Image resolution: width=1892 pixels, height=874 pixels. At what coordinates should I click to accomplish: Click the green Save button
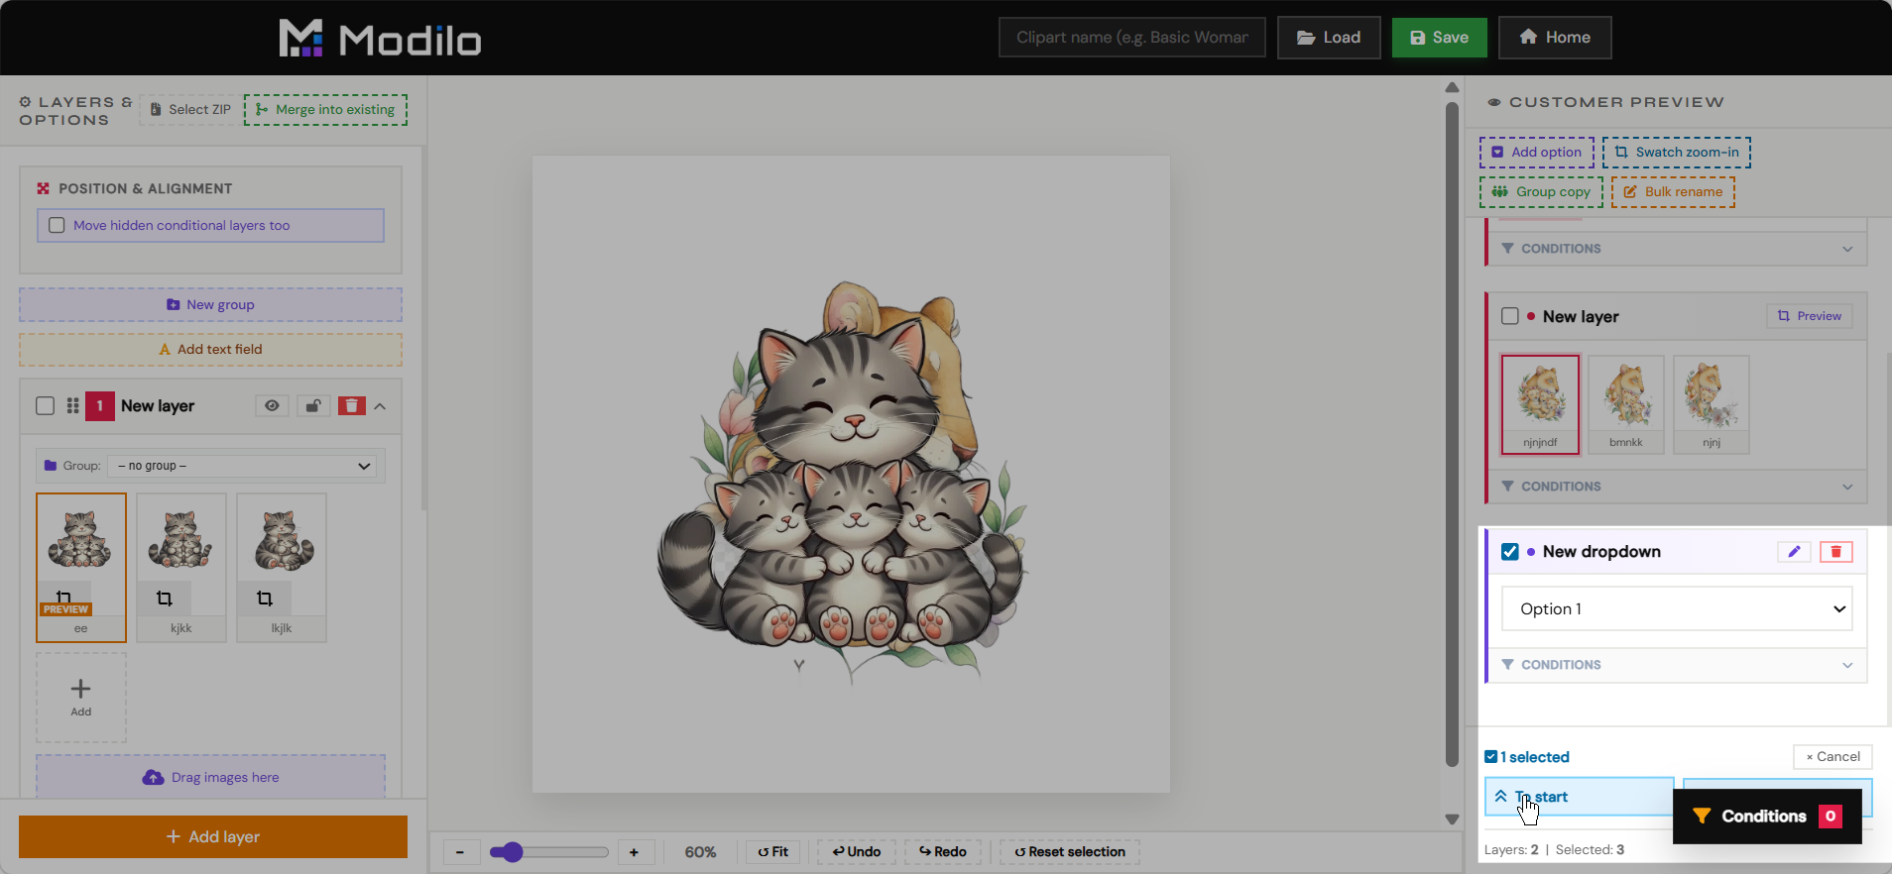click(x=1439, y=38)
